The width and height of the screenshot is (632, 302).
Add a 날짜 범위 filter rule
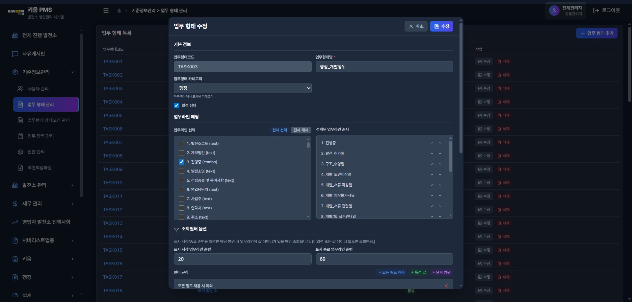pos(442,272)
